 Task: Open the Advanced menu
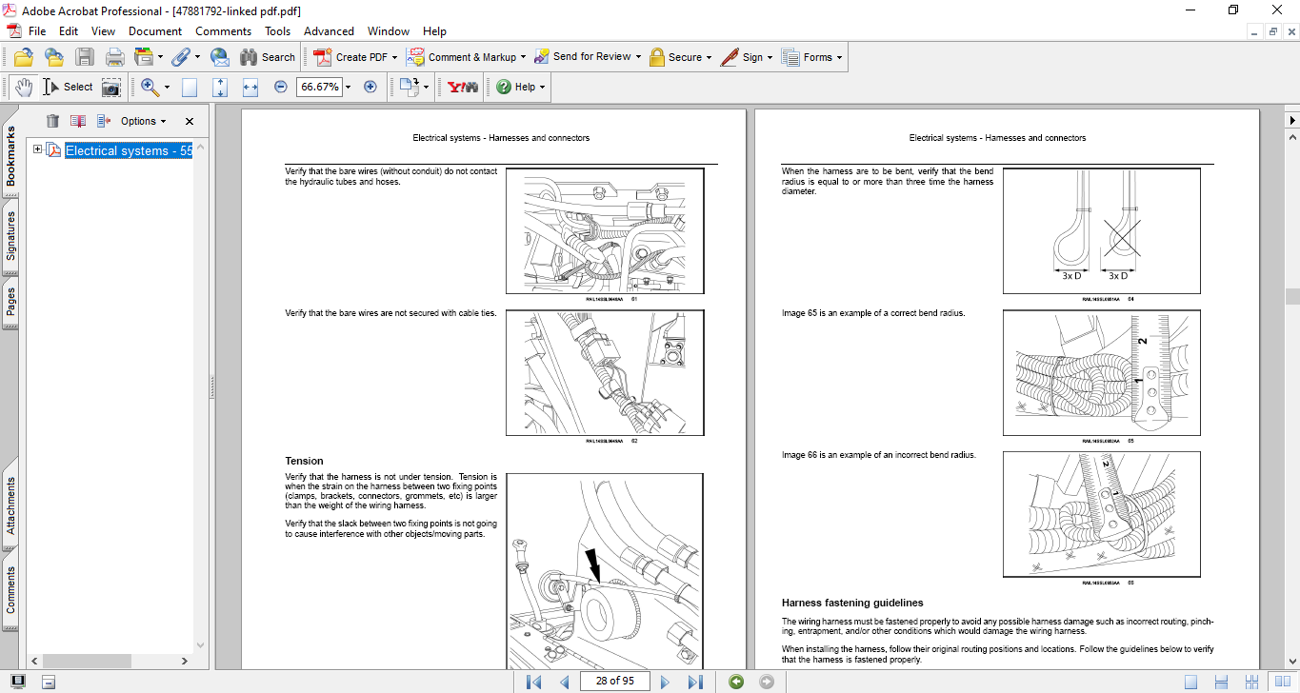(x=329, y=31)
